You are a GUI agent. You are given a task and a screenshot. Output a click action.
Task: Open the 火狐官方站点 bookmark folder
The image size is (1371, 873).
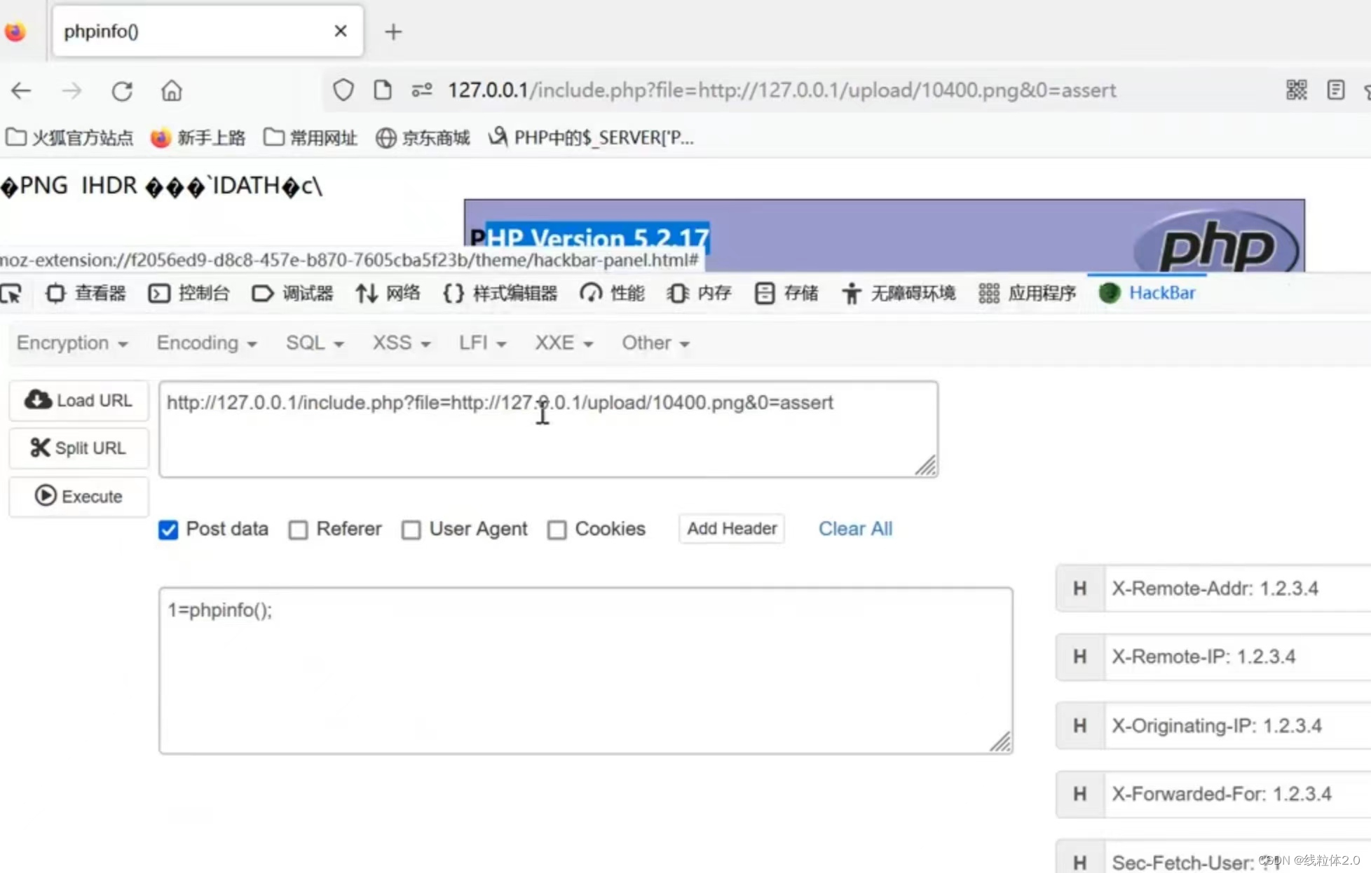[69, 137]
